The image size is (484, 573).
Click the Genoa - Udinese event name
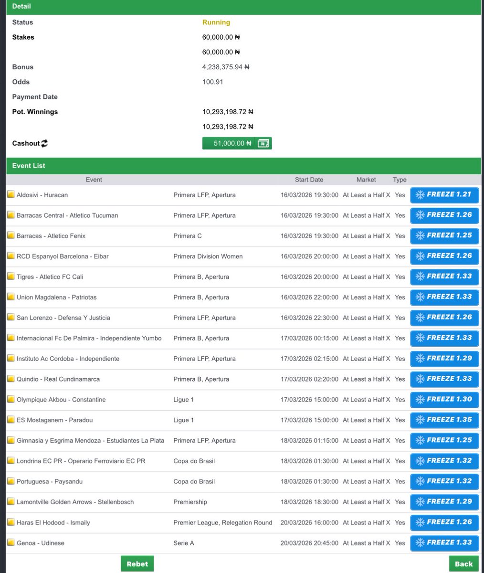point(41,543)
